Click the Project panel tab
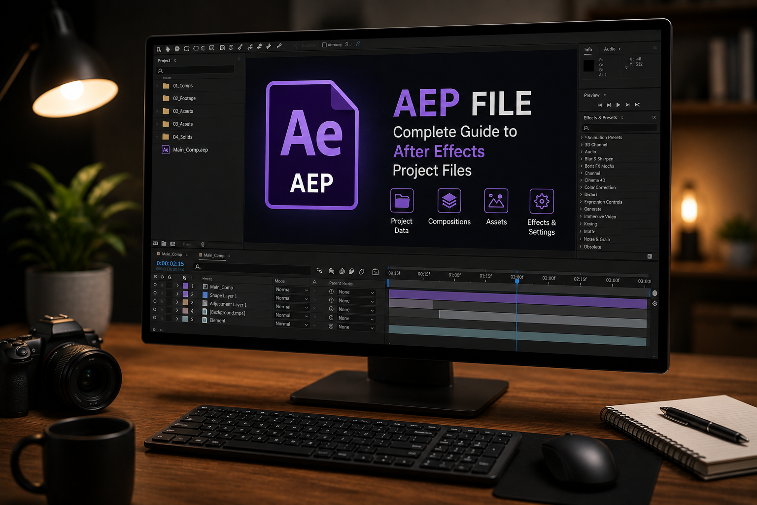 [x=164, y=61]
